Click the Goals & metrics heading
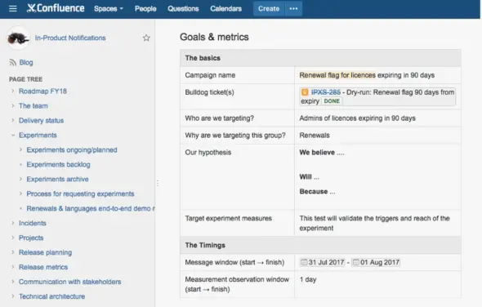 point(214,37)
